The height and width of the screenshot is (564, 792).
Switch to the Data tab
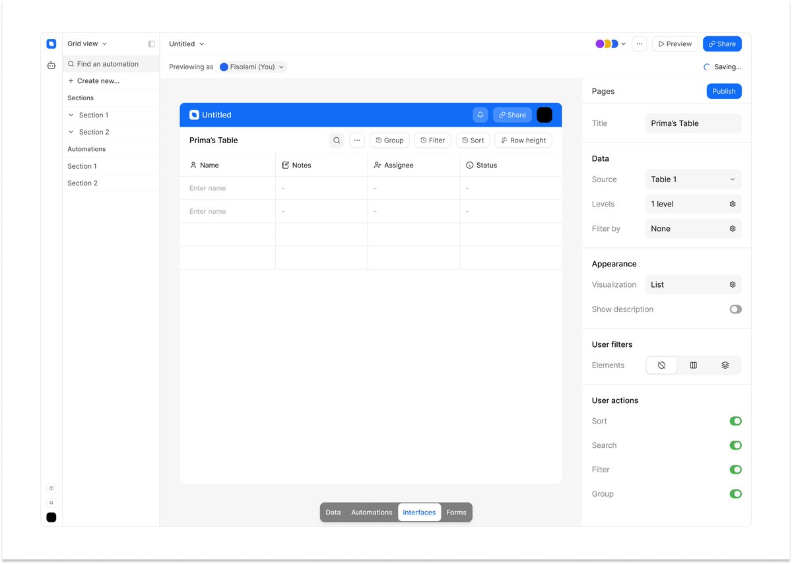(x=333, y=513)
